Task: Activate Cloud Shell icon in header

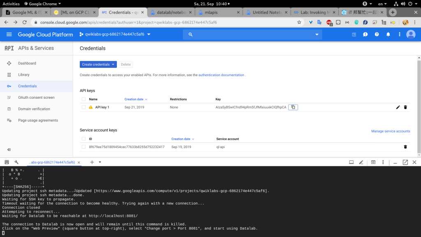Action: point(354,35)
